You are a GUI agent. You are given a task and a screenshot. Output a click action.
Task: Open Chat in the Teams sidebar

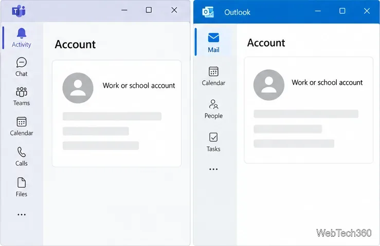click(21, 67)
